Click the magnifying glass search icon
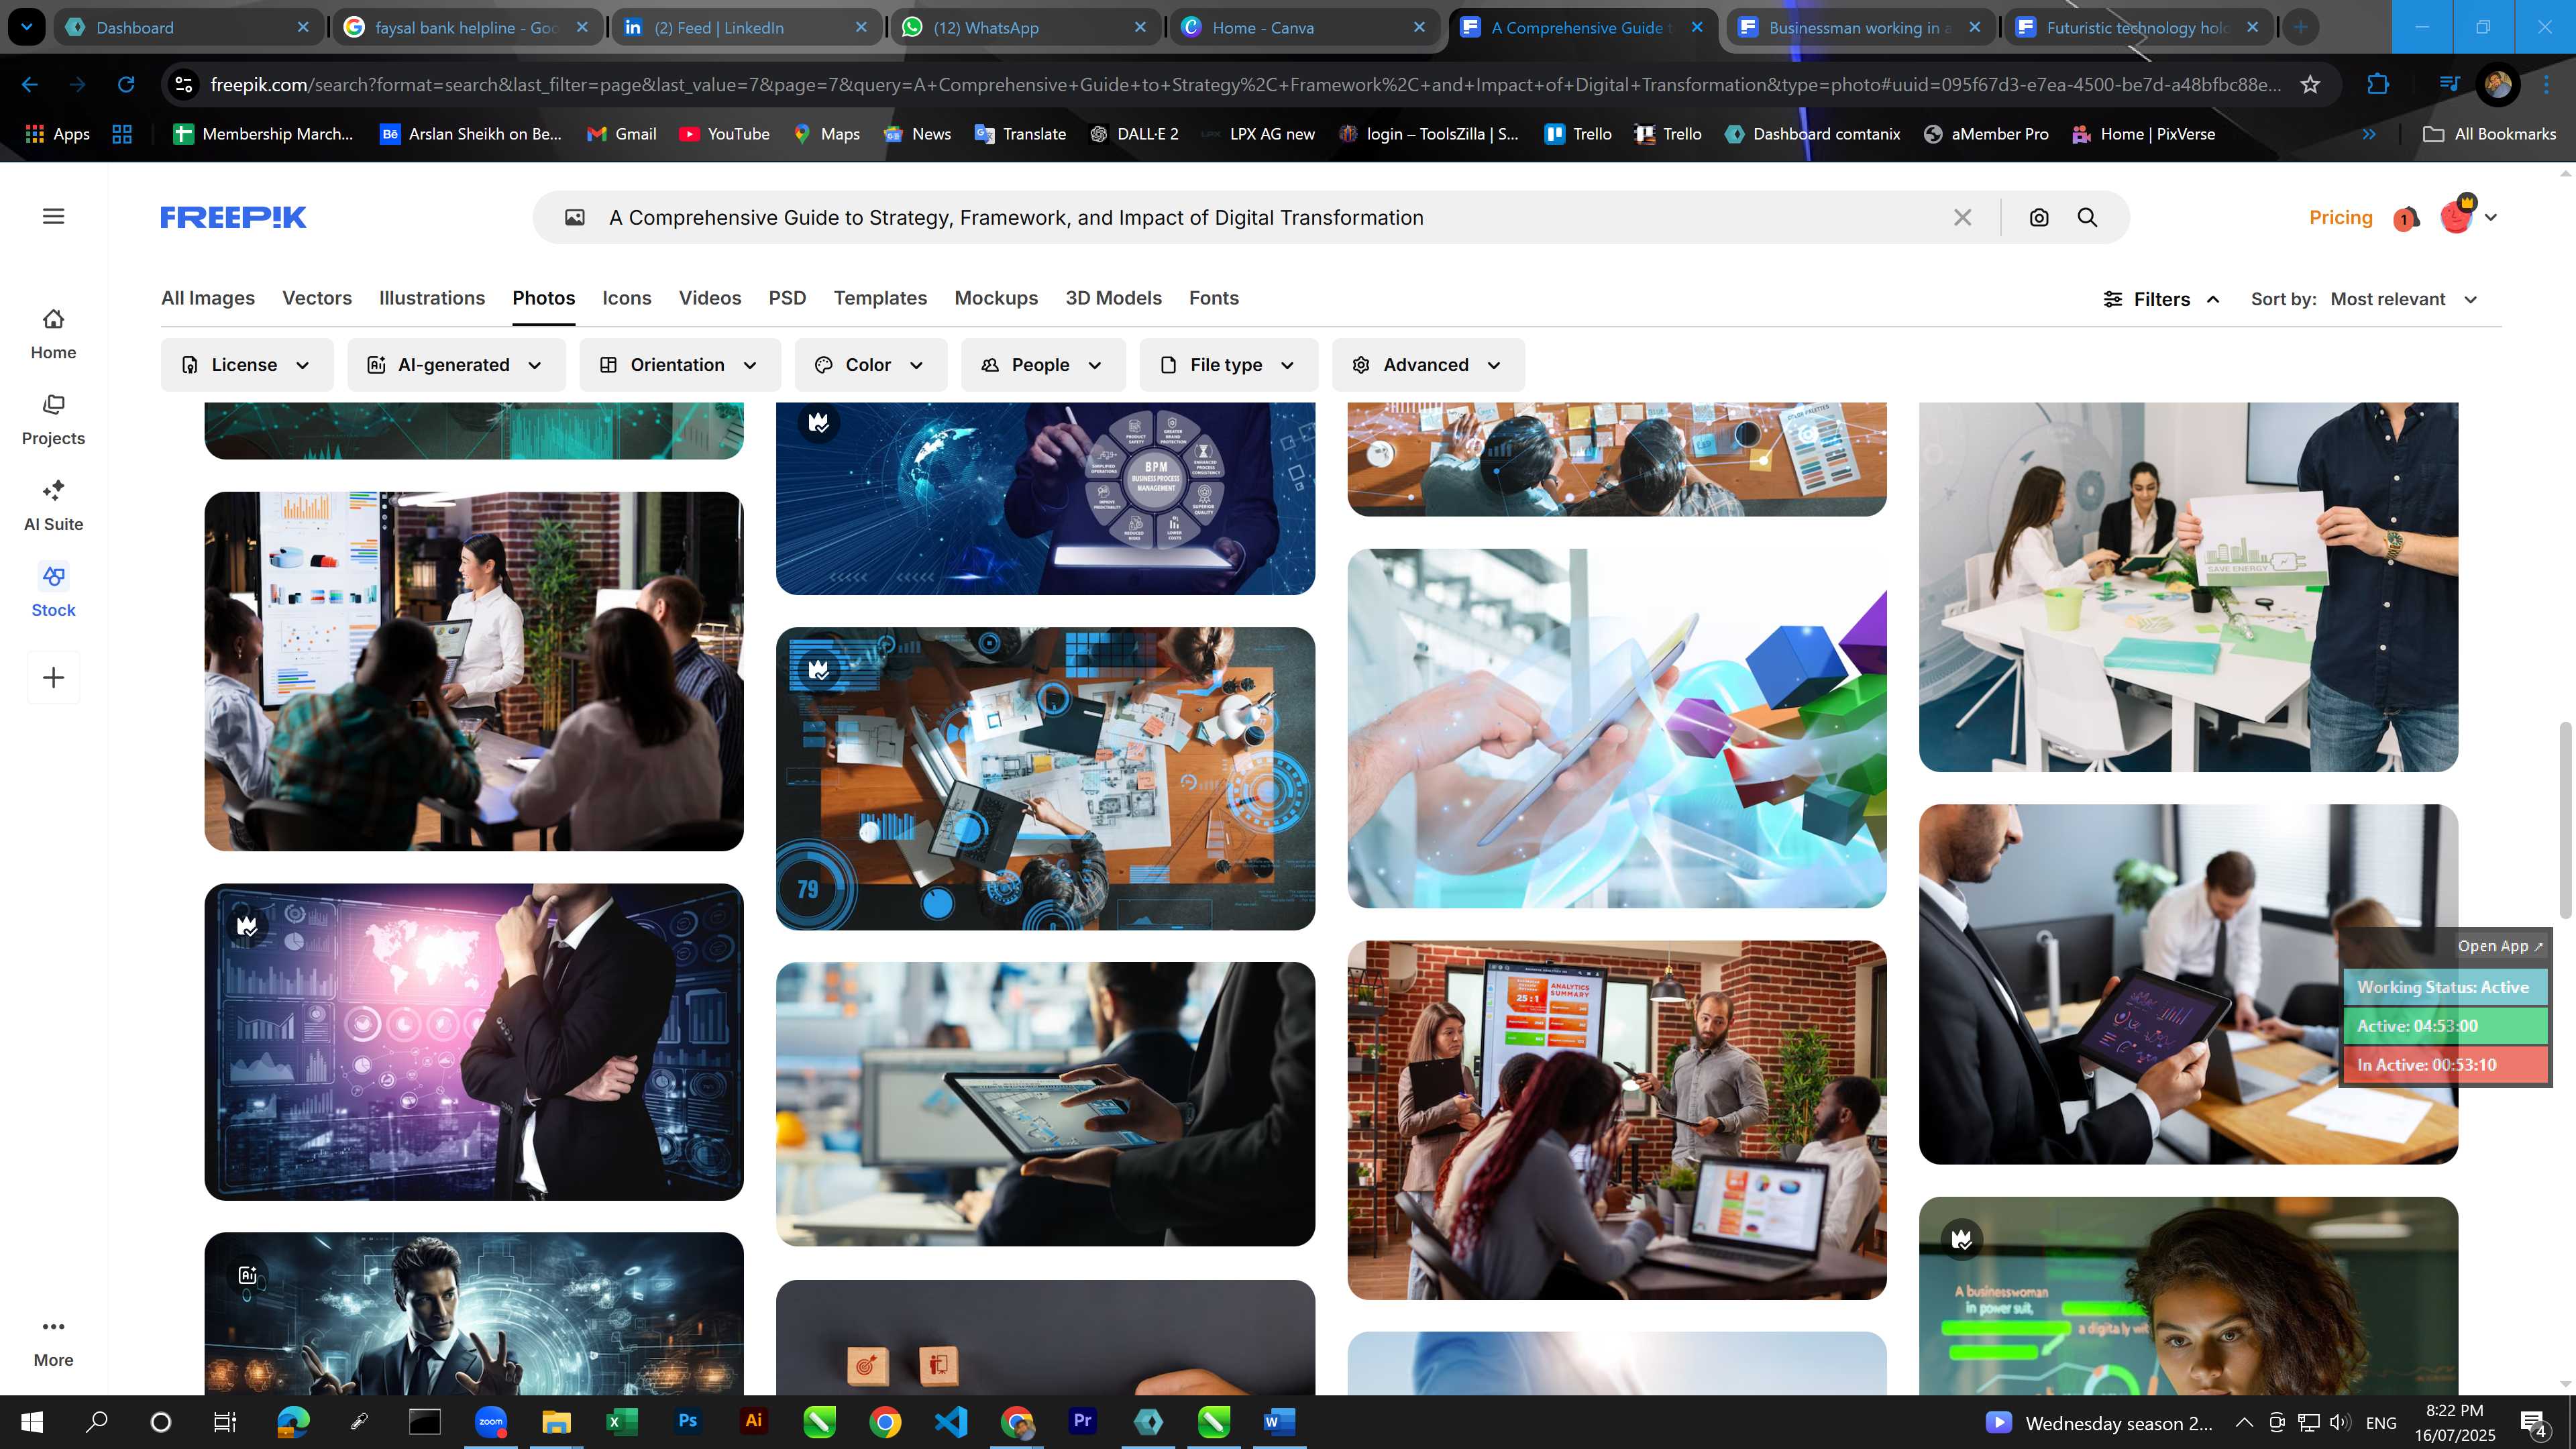The height and width of the screenshot is (1449, 2576). [2087, 217]
